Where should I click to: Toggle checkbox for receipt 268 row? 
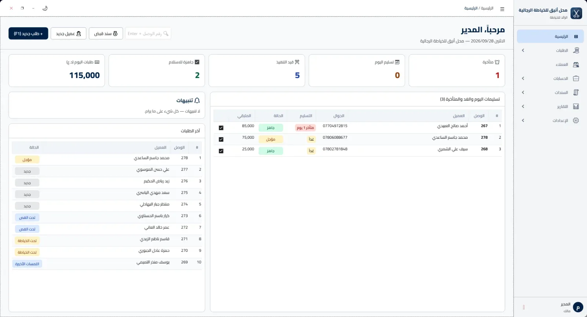click(221, 151)
